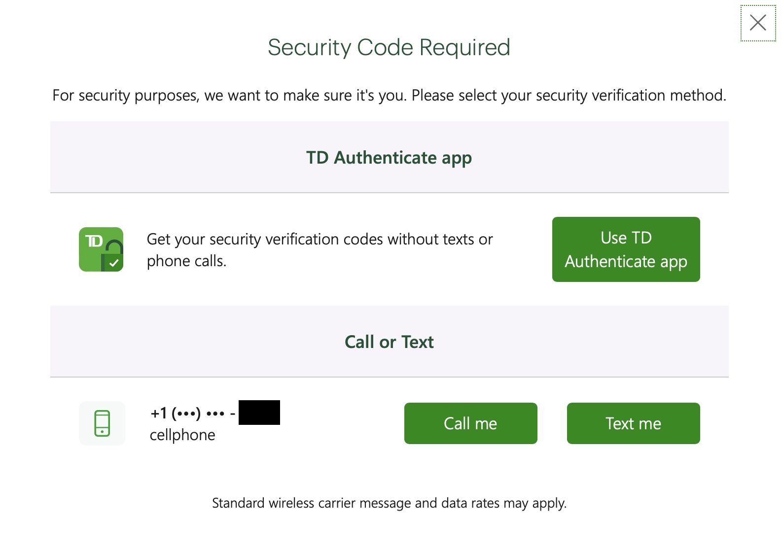
Task: Collapse the Call or Text header row
Action: (389, 342)
